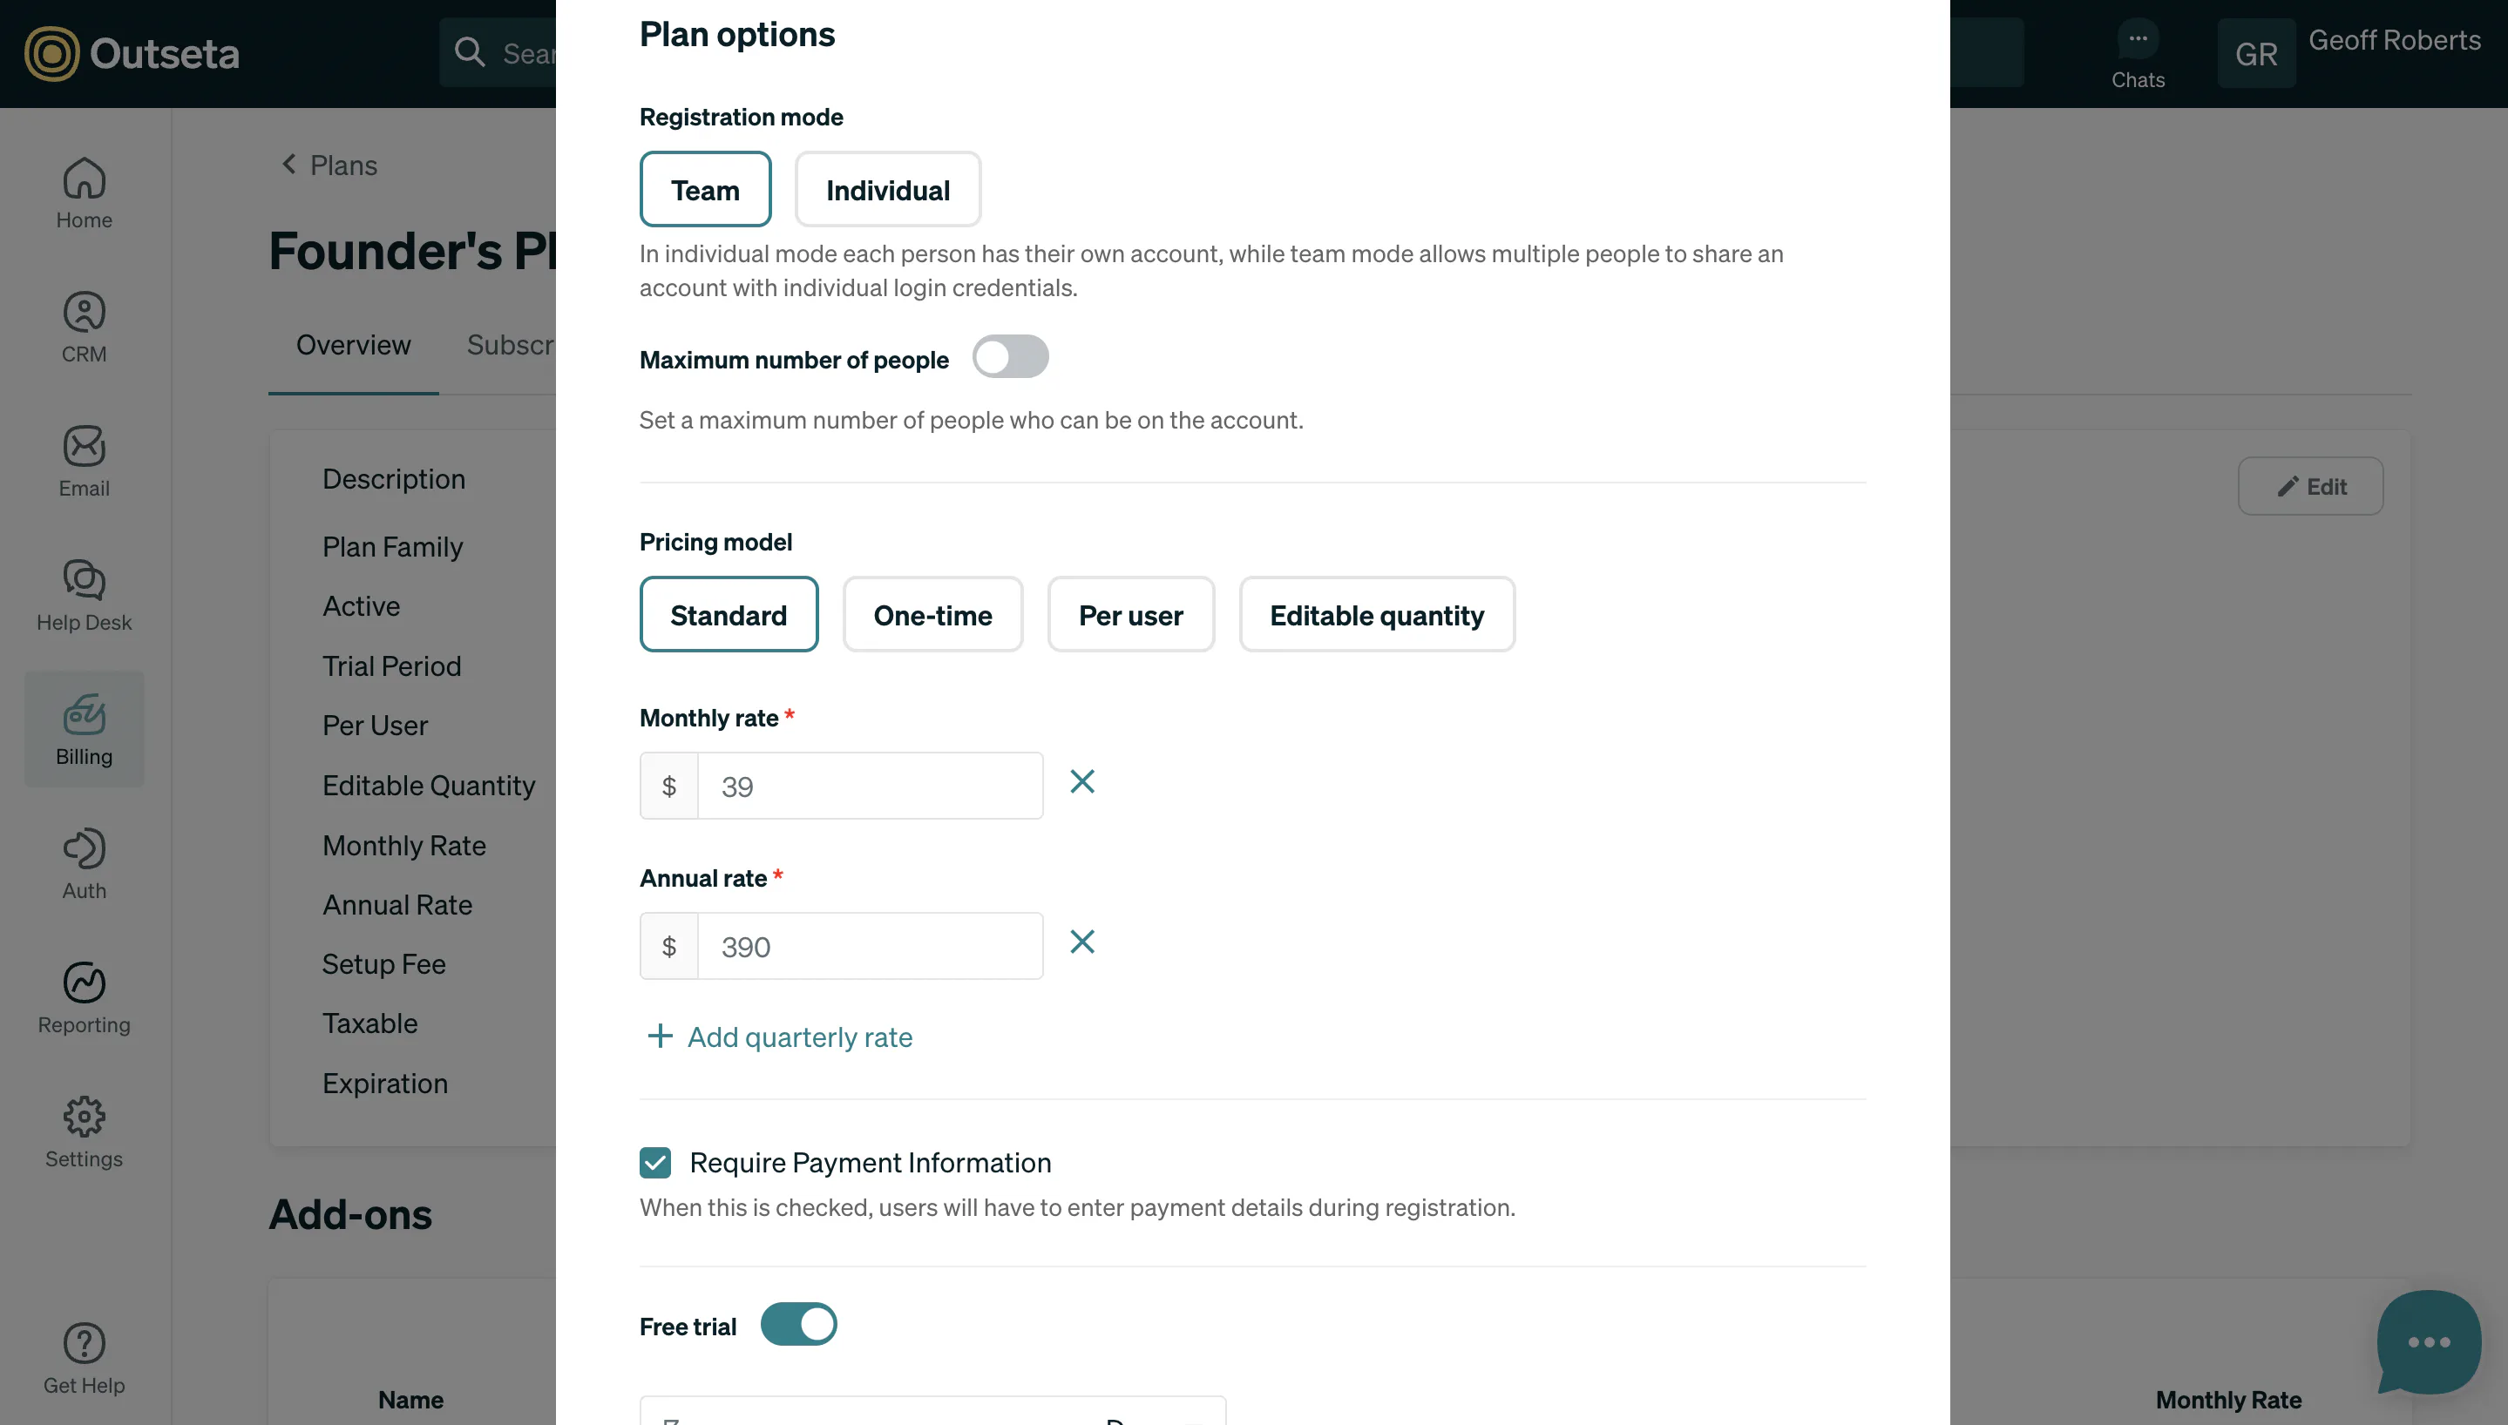
Task: Click the Edit button
Action: (2310, 485)
